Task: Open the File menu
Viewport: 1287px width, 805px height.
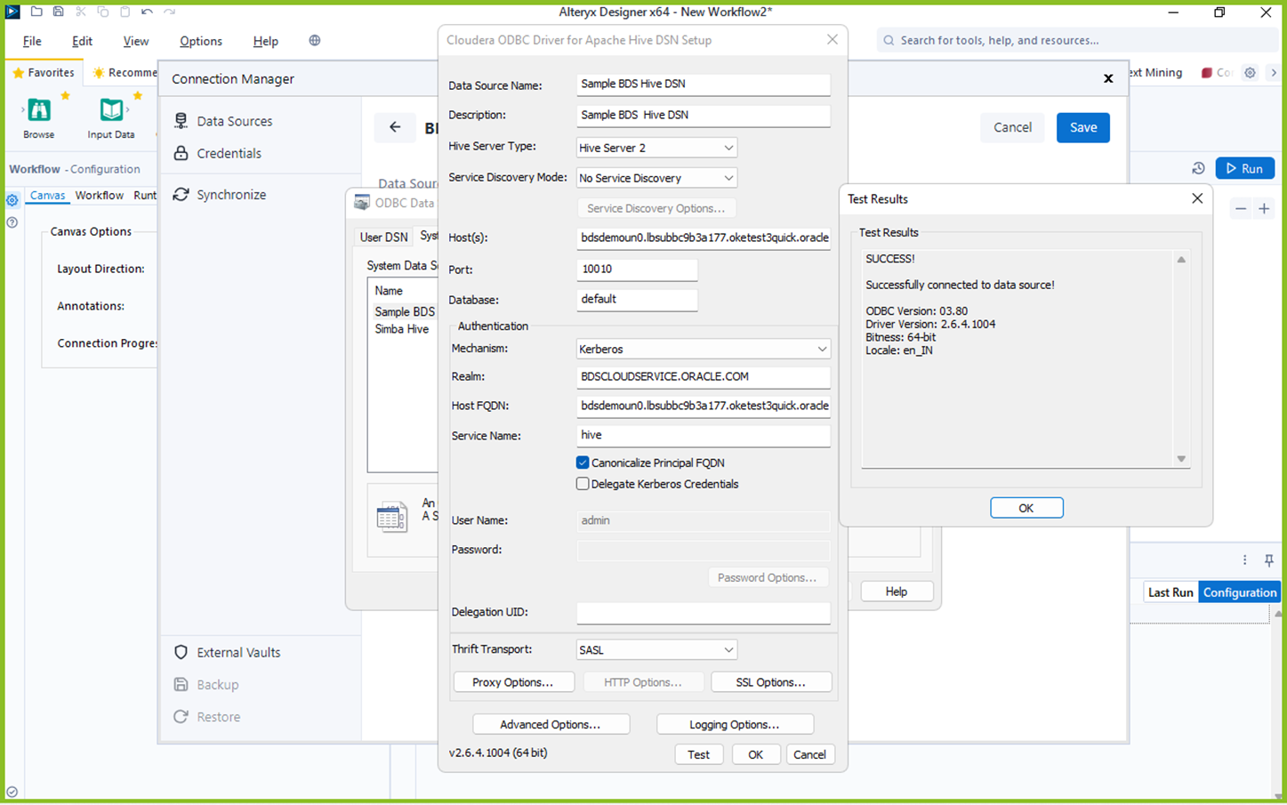Action: (x=32, y=41)
